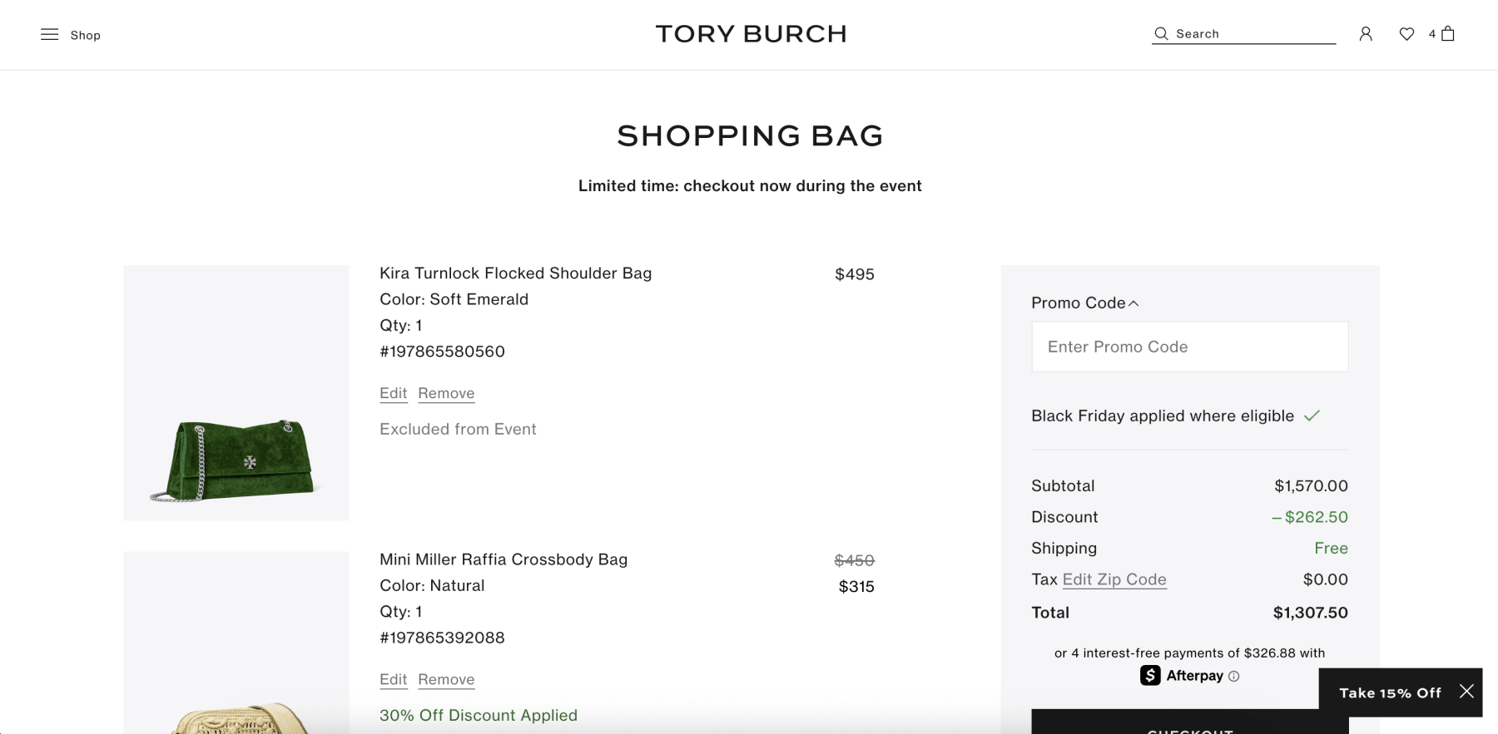Click the search magnifier icon

pos(1160,33)
